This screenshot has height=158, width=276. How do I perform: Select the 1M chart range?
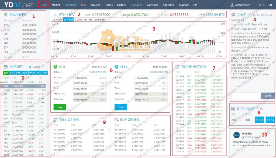click(85, 20)
